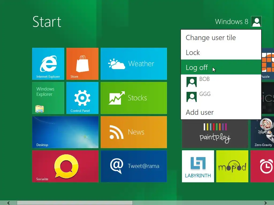The image size is (274, 205).
Task: Launch the Zero Gravity game tile
Action: [x=262, y=132]
